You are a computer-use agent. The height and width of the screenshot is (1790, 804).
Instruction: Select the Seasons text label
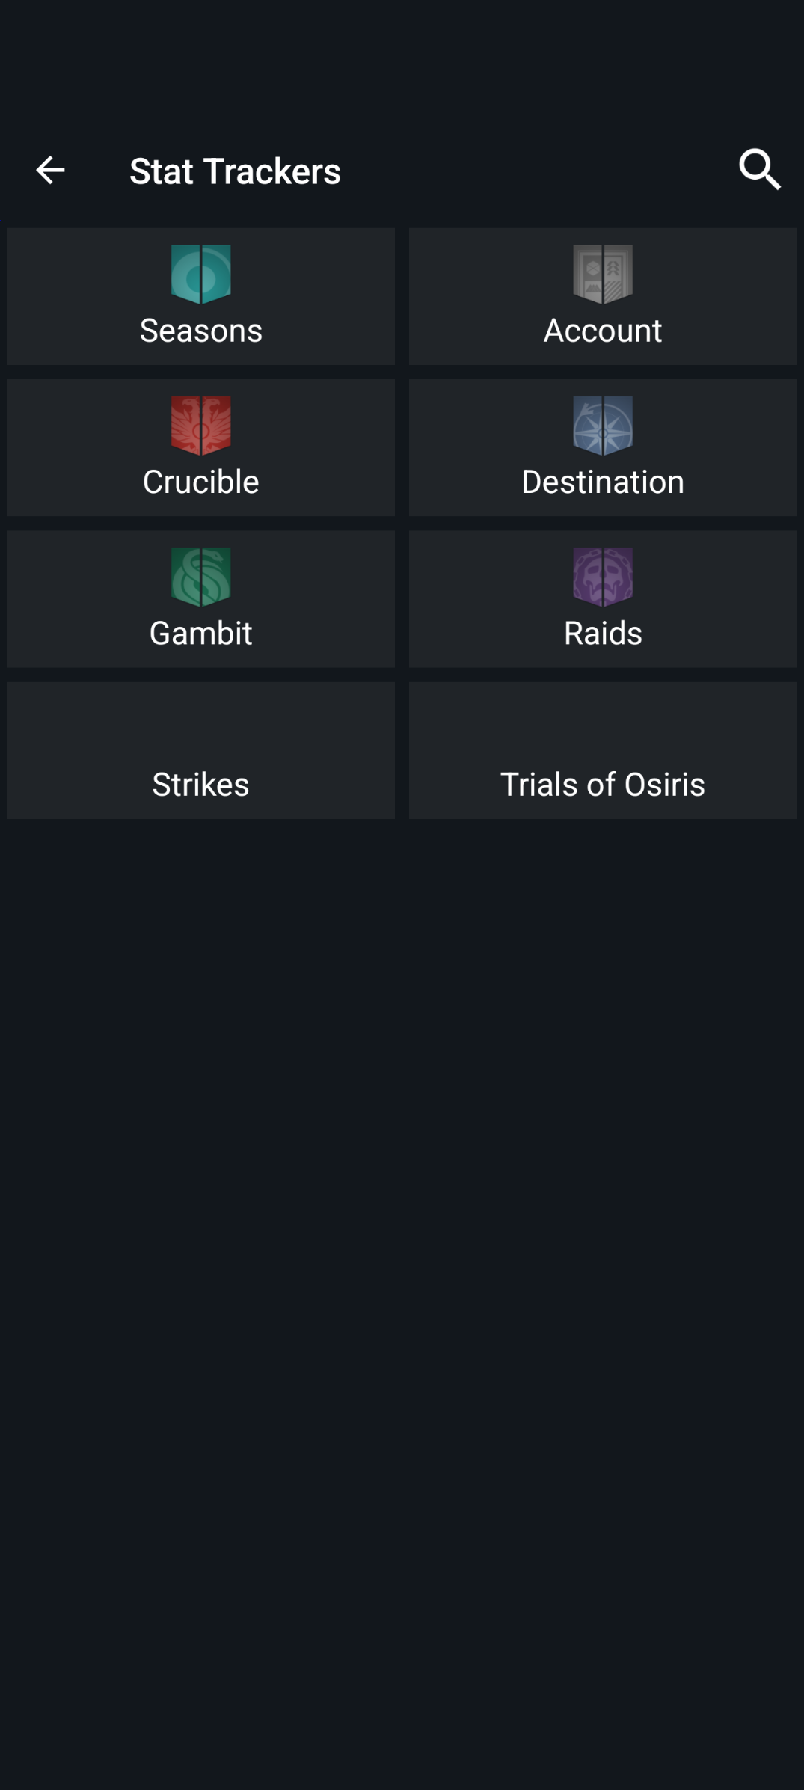pyautogui.click(x=200, y=331)
